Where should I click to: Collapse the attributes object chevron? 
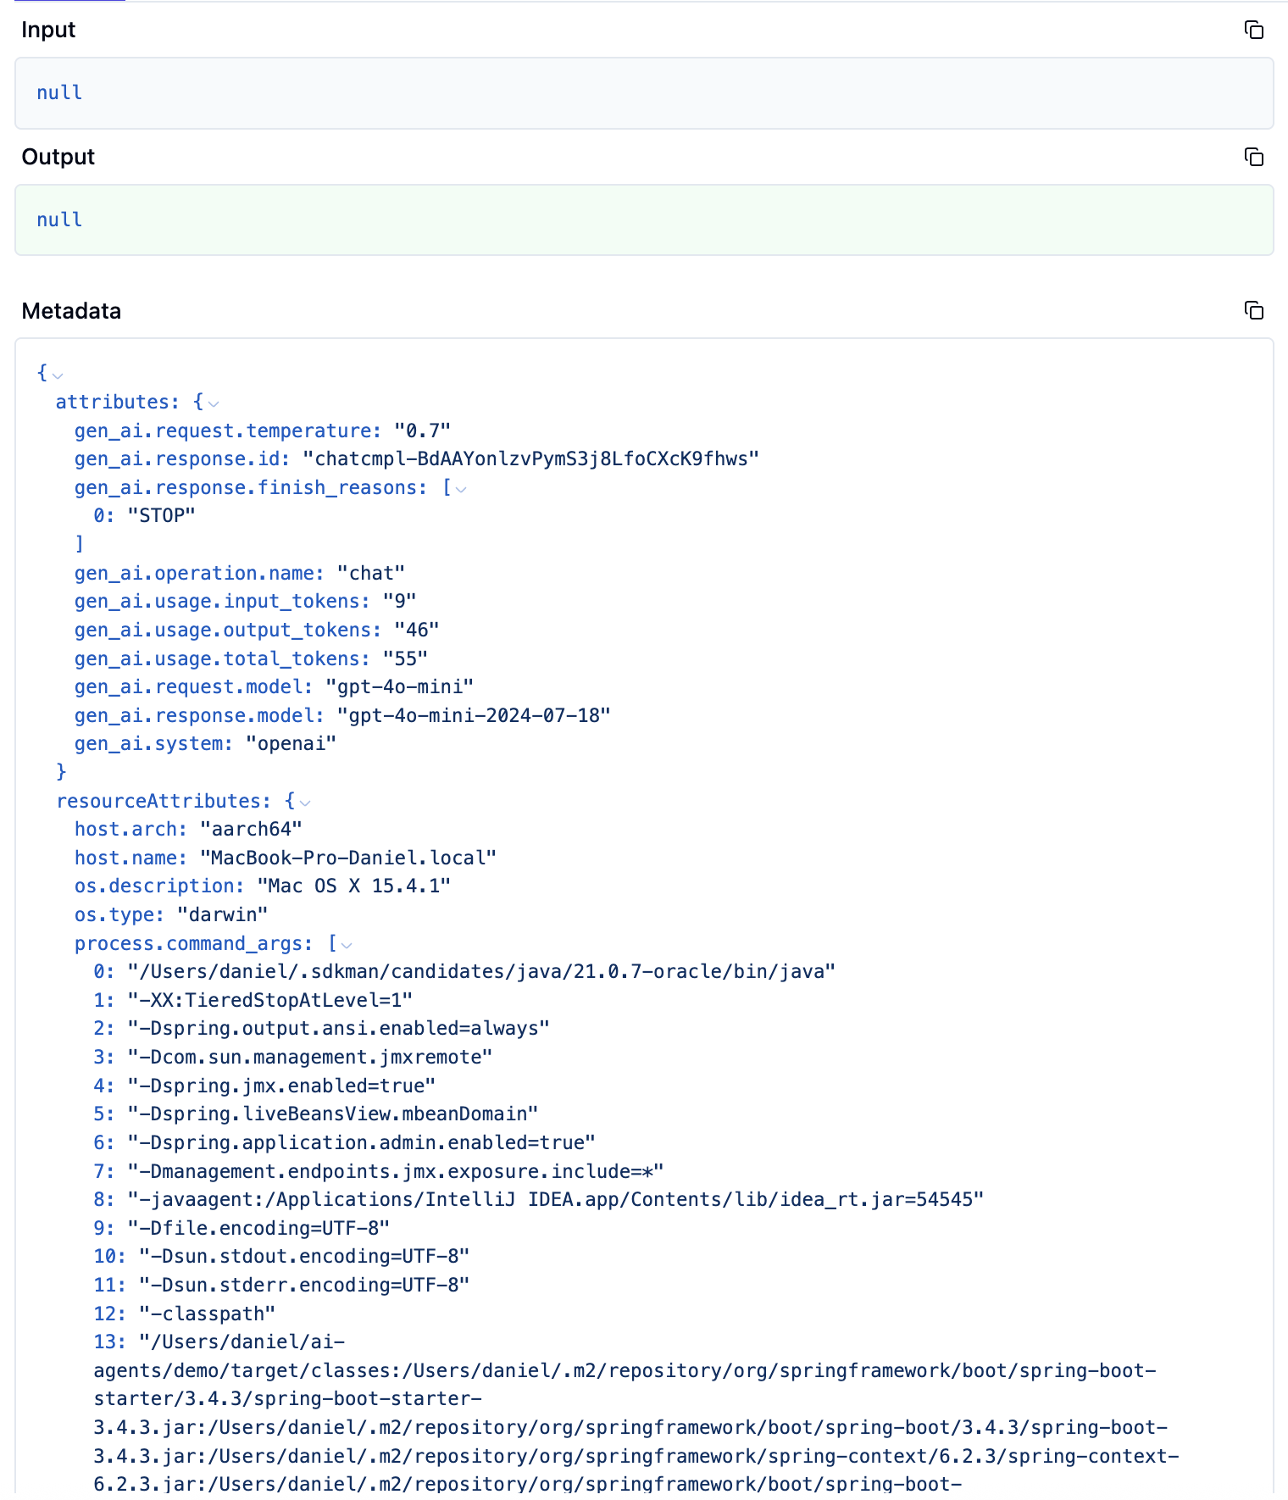point(214,403)
